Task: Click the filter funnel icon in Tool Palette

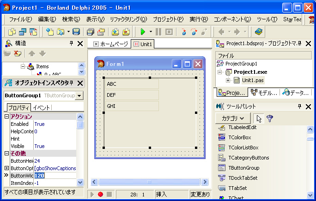Action: tap(270, 118)
